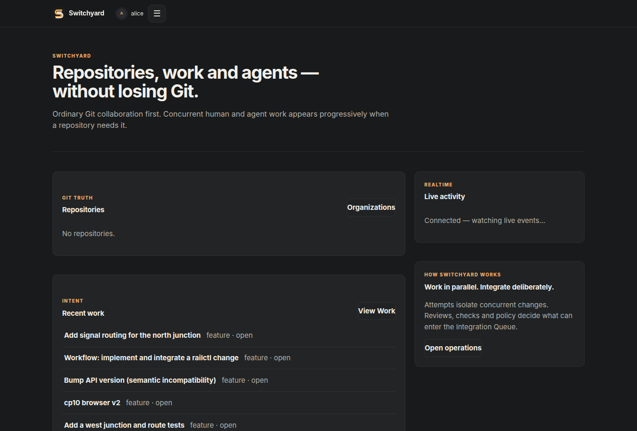Click the 'INTENT' label
This screenshot has width=637, height=431.
click(73, 301)
